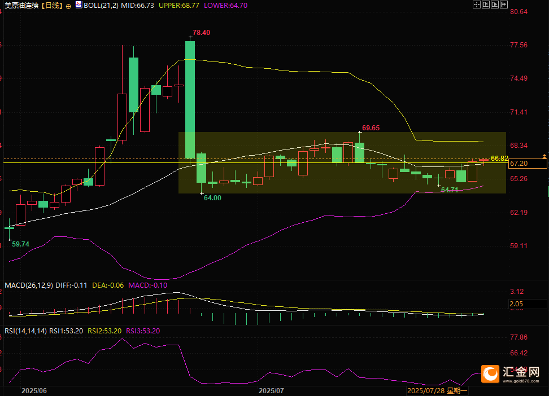Click the 62.19 price axis label
This screenshot has width=549, height=396.
pyautogui.click(x=519, y=213)
